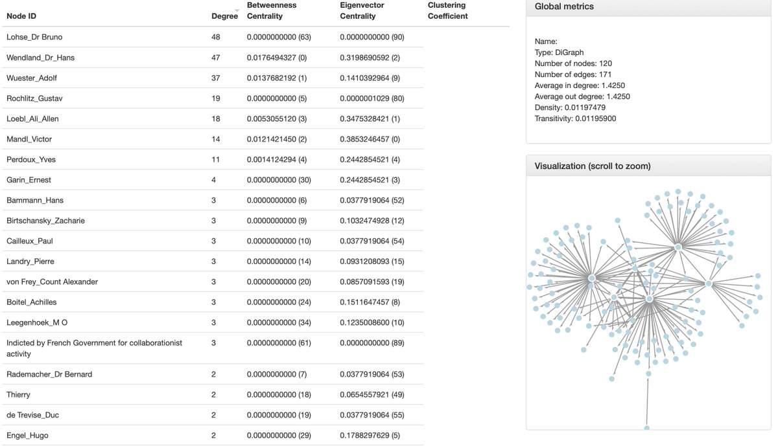The width and height of the screenshot is (778, 446).
Task: Select the Wuester_Adolf node name
Action: 31,78
